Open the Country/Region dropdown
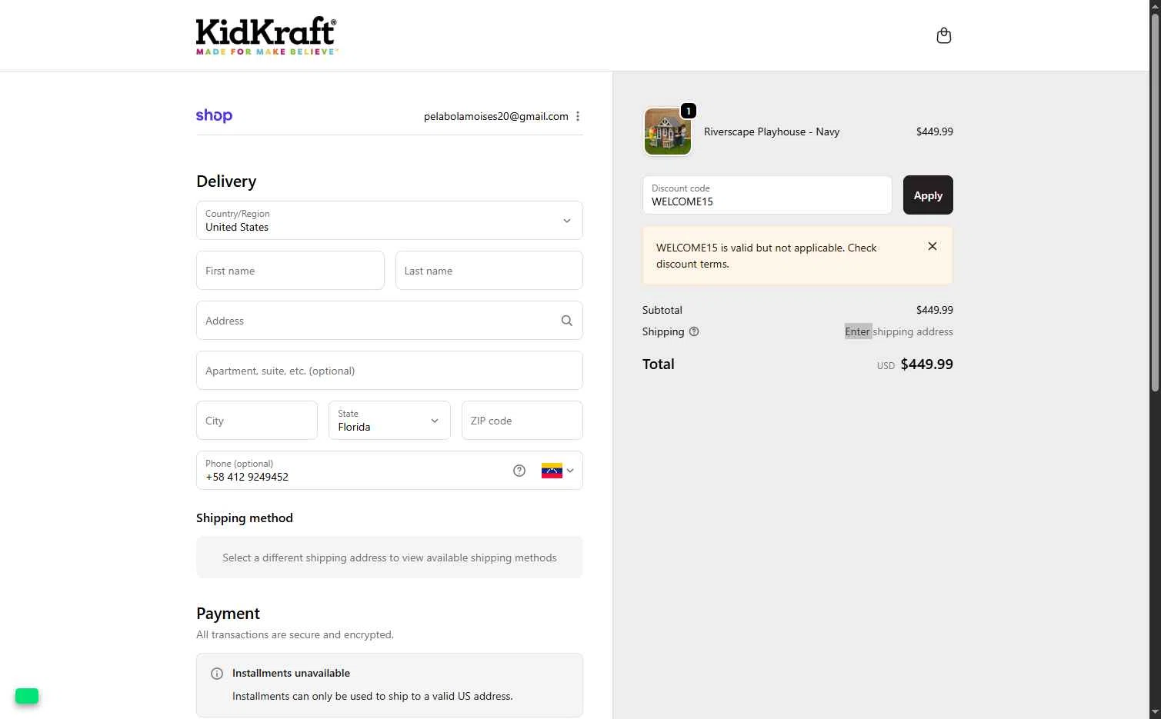 click(x=389, y=221)
